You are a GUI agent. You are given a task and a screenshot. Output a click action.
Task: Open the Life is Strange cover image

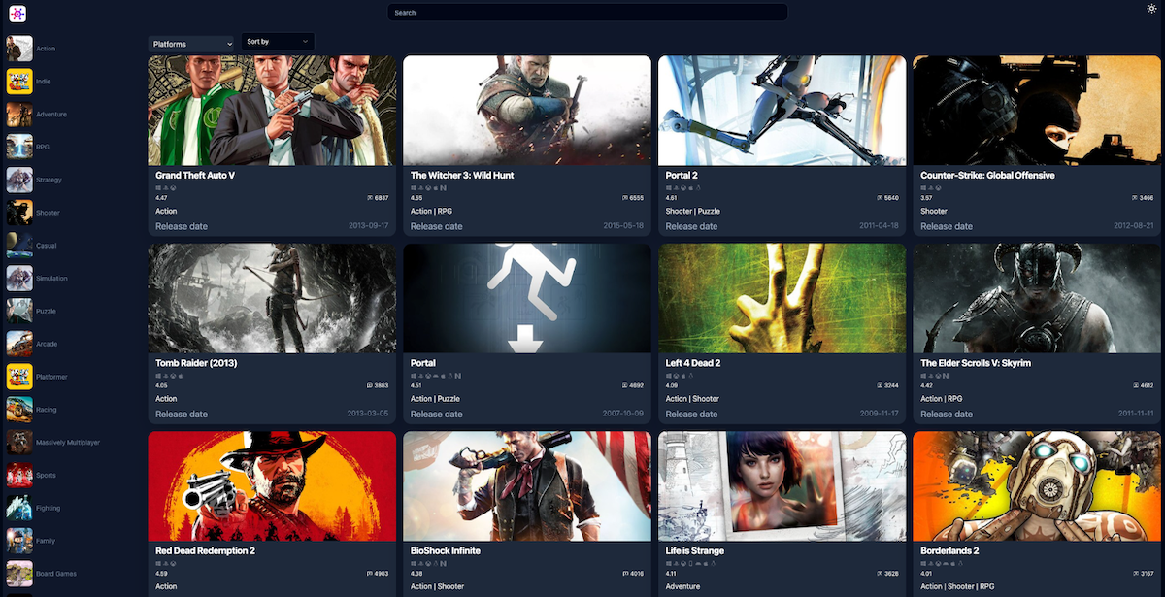pyautogui.click(x=782, y=485)
